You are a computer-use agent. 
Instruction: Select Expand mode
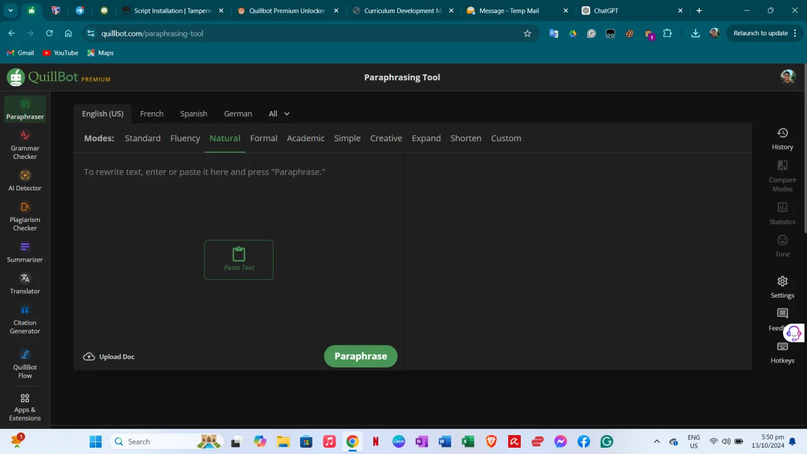pos(426,138)
